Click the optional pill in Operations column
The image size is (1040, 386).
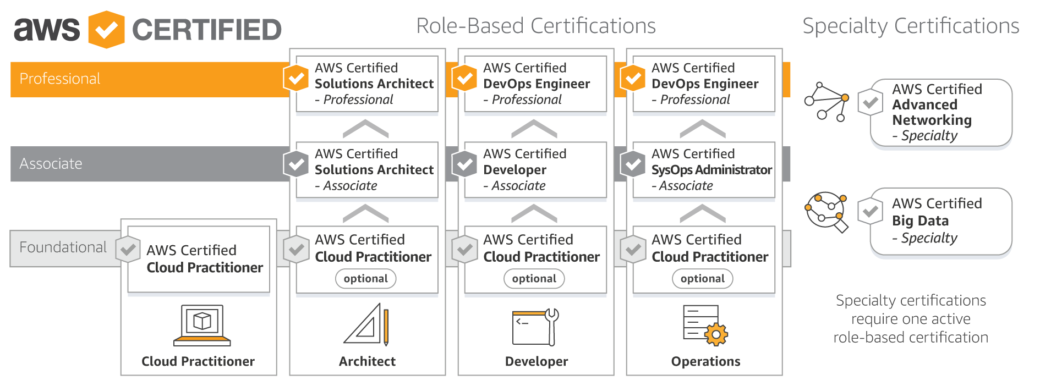point(702,279)
